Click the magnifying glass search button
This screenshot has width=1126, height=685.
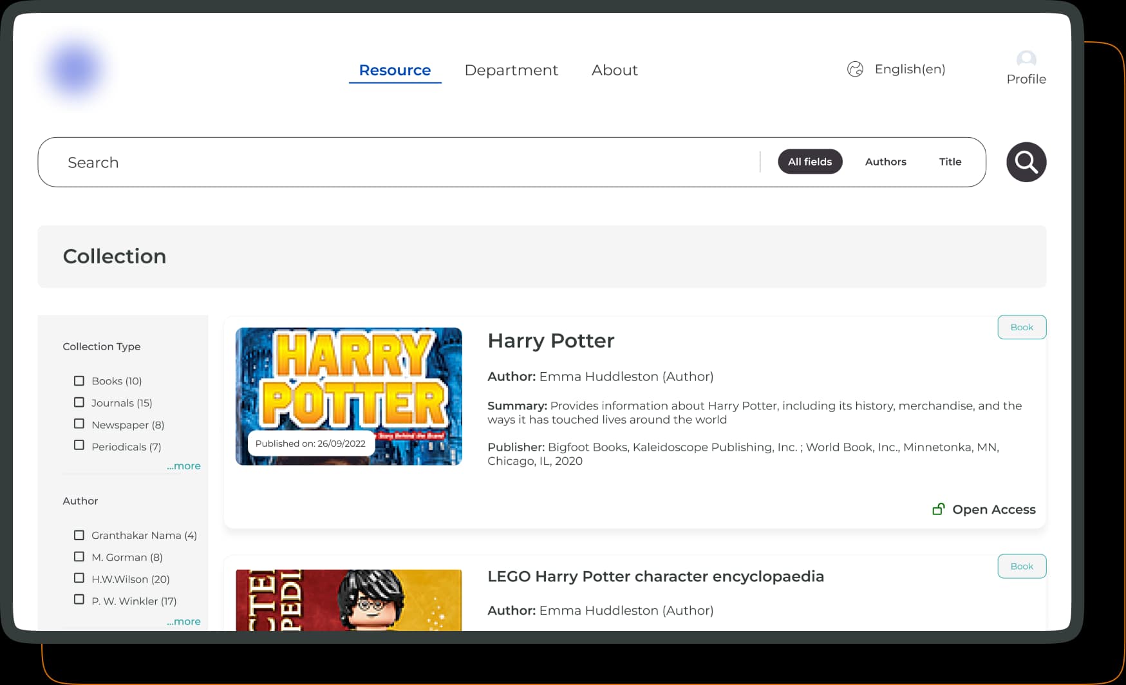coord(1026,162)
